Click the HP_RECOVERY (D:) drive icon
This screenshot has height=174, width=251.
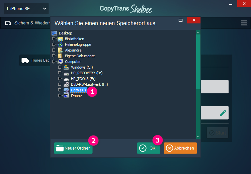click(66, 73)
